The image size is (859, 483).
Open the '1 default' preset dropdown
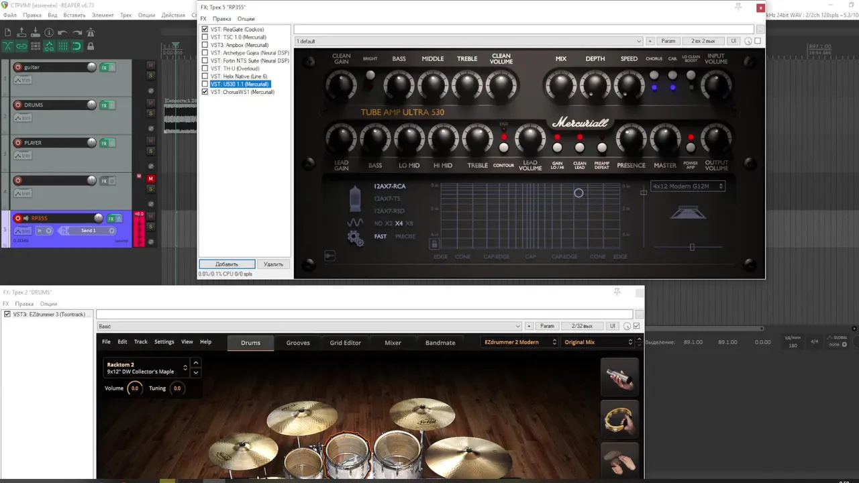(469, 42)
